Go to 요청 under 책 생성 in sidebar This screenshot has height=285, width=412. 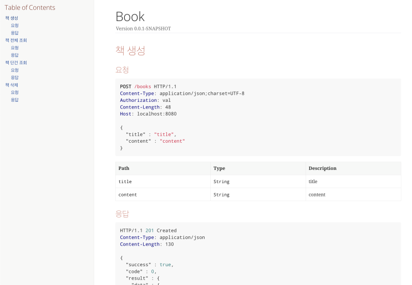(15, 25)
